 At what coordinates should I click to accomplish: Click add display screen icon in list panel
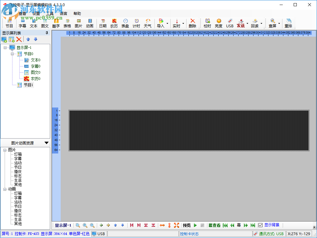pyautogui.click(x=4, y=39)
